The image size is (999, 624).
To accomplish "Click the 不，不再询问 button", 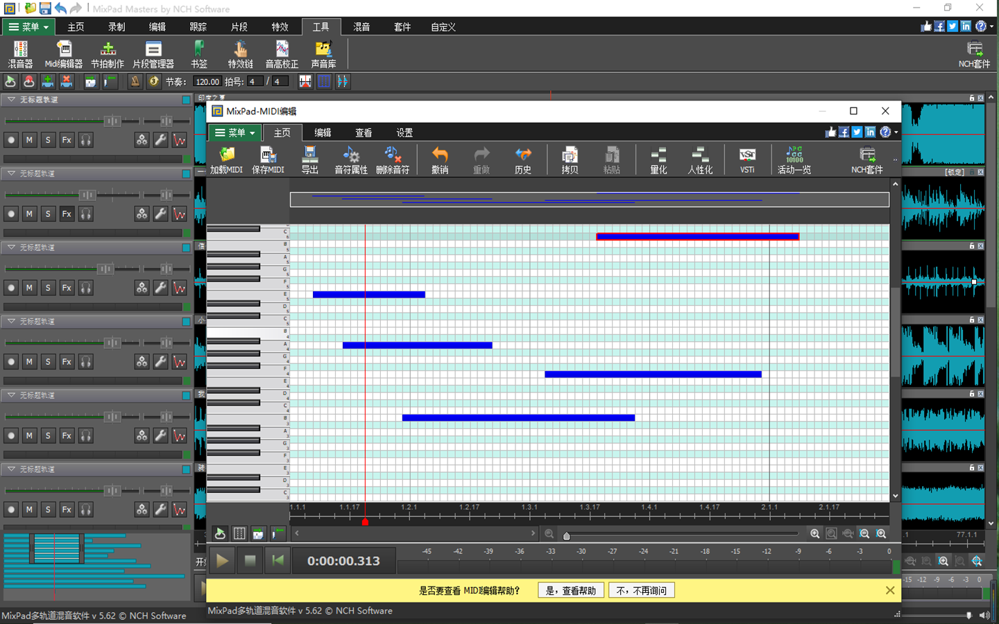I will pyautogui.click(x=642, y=591).
